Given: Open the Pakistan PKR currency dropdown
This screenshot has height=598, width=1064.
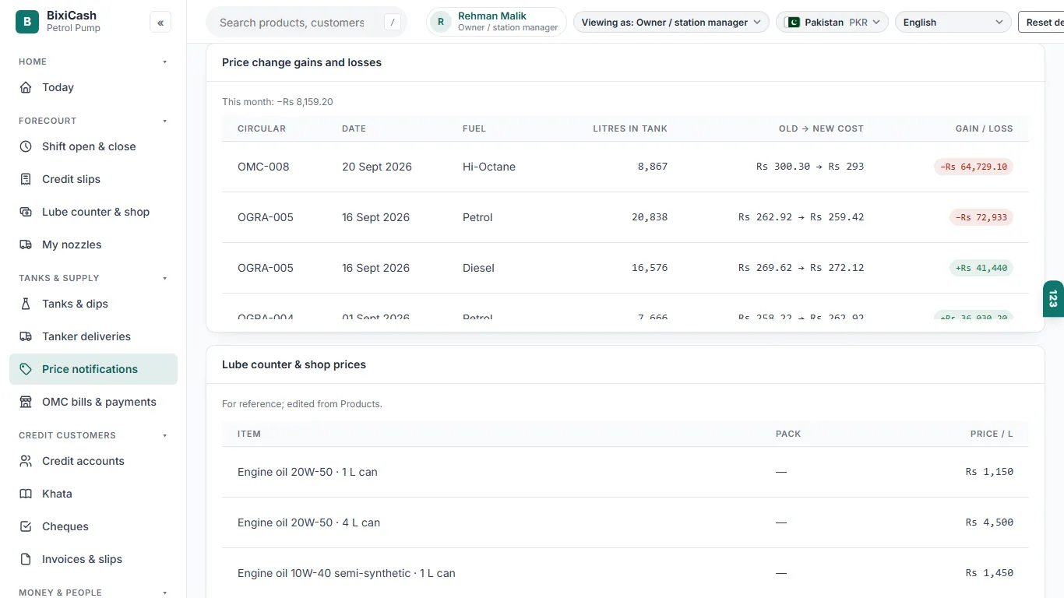Looking at the screenshot, I should pos(833,22).
